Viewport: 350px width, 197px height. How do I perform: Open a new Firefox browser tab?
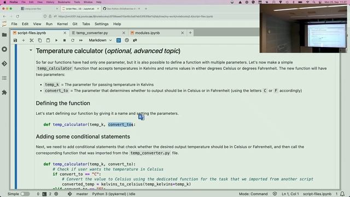pos(146,9)
